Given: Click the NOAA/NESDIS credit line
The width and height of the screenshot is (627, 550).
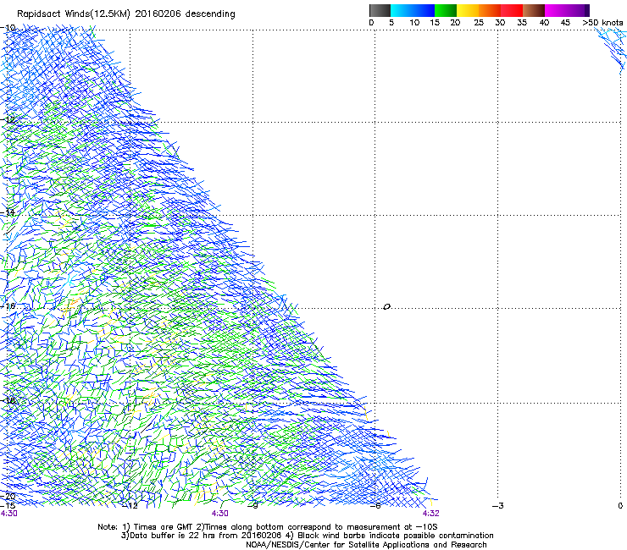Looking at the screenshot, I should (x=366, y=545).
